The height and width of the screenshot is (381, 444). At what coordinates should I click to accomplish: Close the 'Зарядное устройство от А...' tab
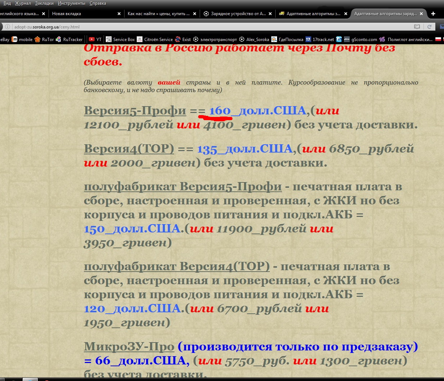[x=271, y=14]
